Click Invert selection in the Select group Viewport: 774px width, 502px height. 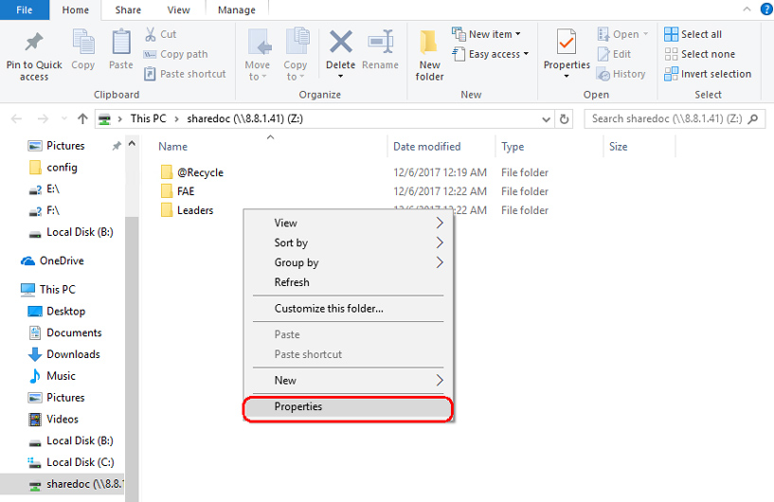[708, 74]
